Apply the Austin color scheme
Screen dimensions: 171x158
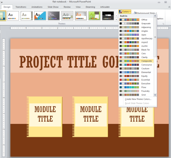coord(136,46)
